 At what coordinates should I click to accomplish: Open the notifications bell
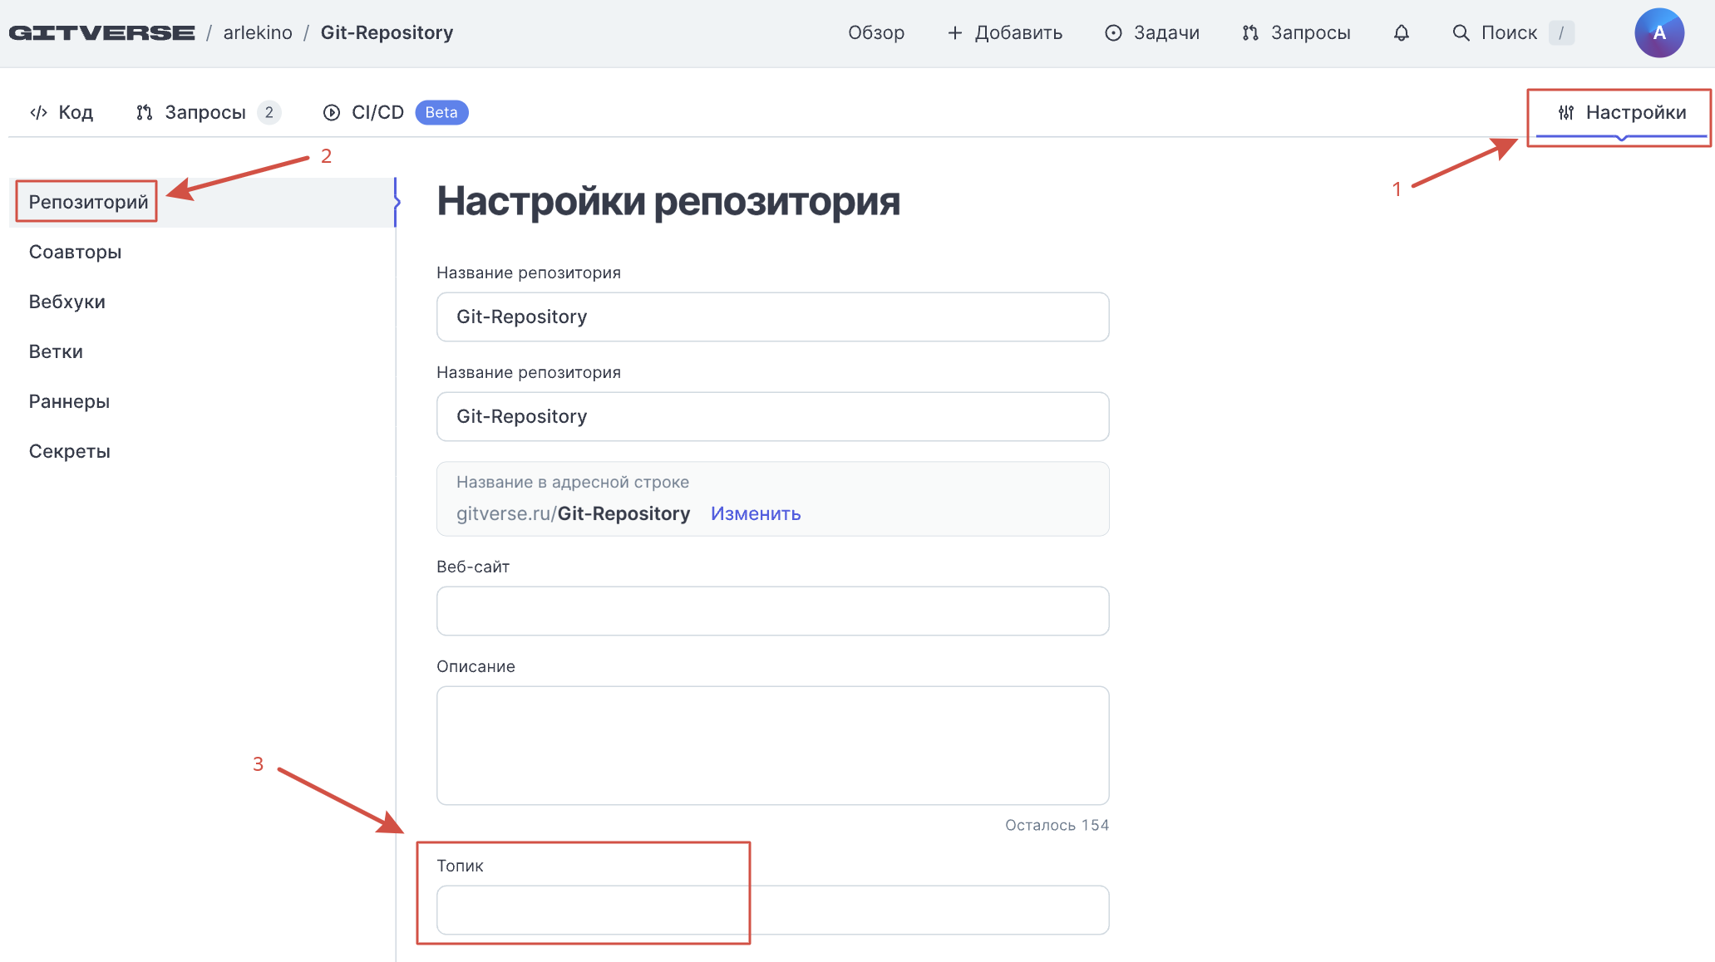click(x=1402, y=32)
